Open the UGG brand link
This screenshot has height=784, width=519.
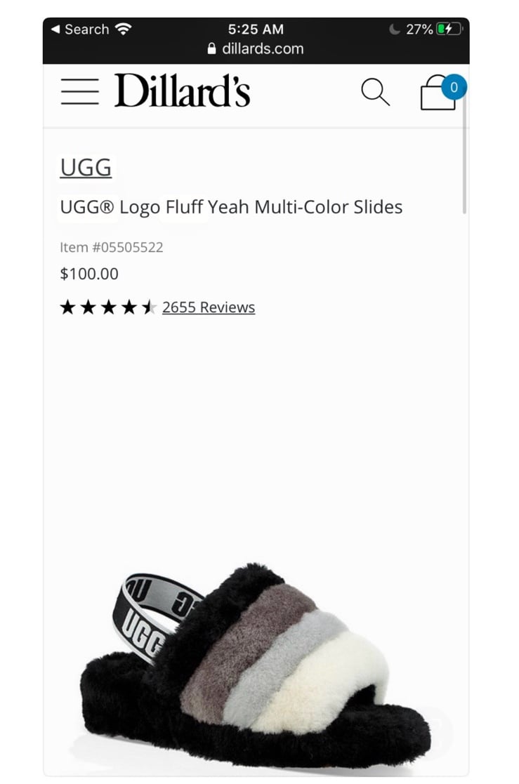[x=86, y=168]
